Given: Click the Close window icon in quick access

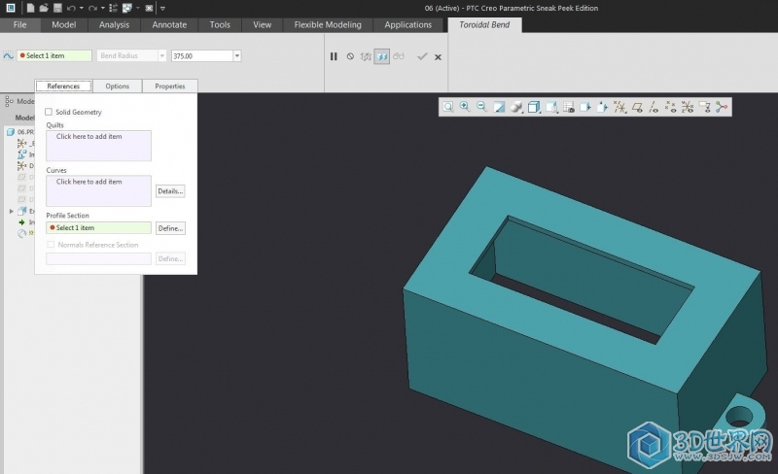Looking at the screenshot, I should pos(149,8).
